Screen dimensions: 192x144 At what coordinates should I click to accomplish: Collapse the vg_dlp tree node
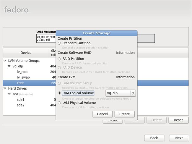(9, 66)
